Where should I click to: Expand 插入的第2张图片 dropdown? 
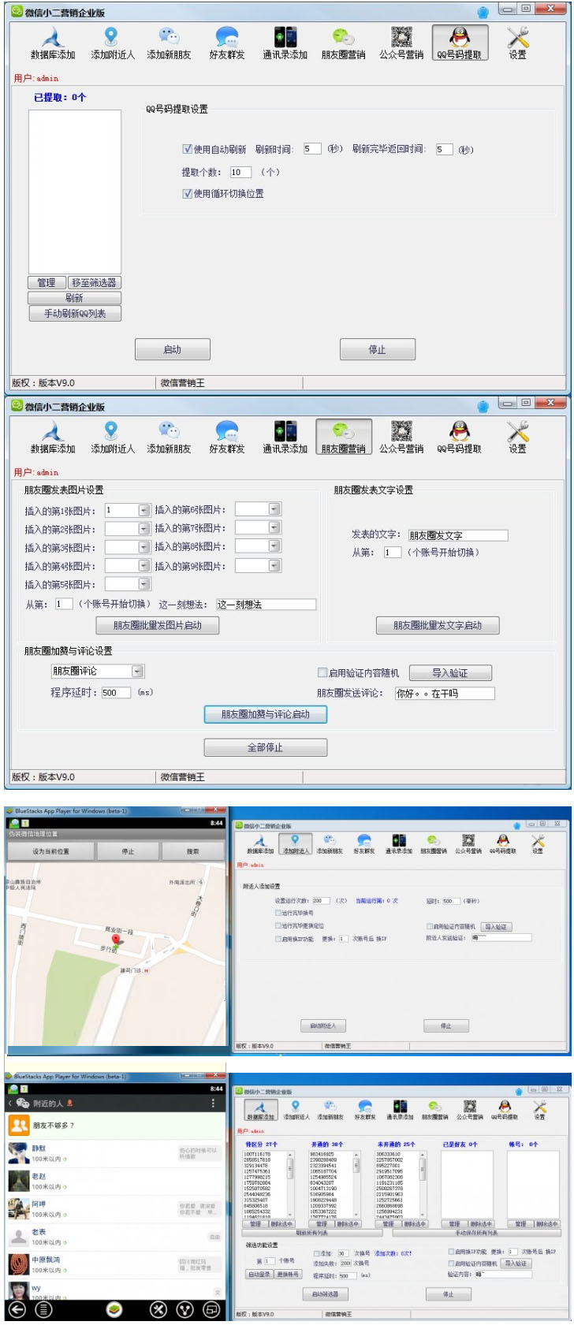click(x=143, y=528)
